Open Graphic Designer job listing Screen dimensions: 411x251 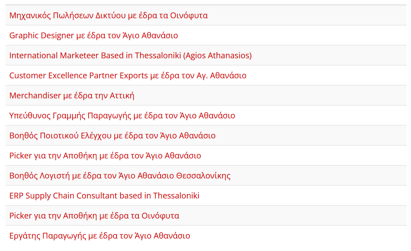pyautogui.click(x=93, y=36)
